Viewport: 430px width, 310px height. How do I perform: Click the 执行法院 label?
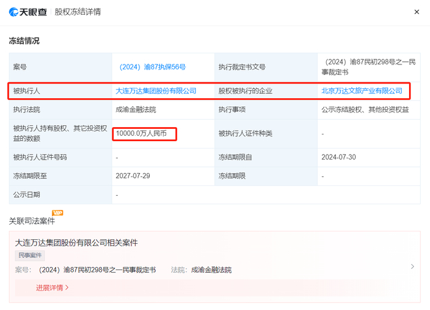click(x=26, y=110)
